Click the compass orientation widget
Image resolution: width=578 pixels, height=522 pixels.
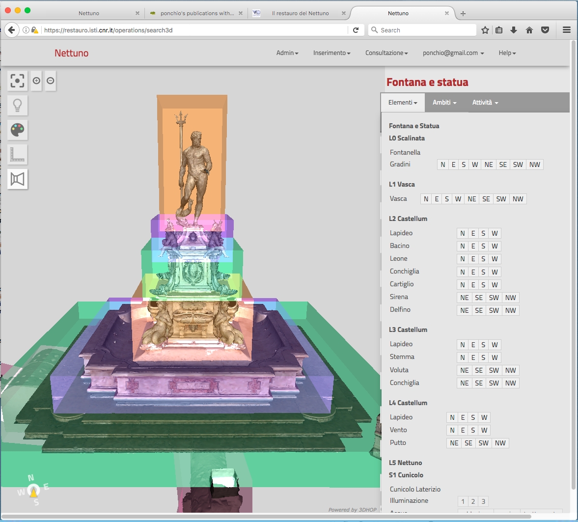(33, 490)
